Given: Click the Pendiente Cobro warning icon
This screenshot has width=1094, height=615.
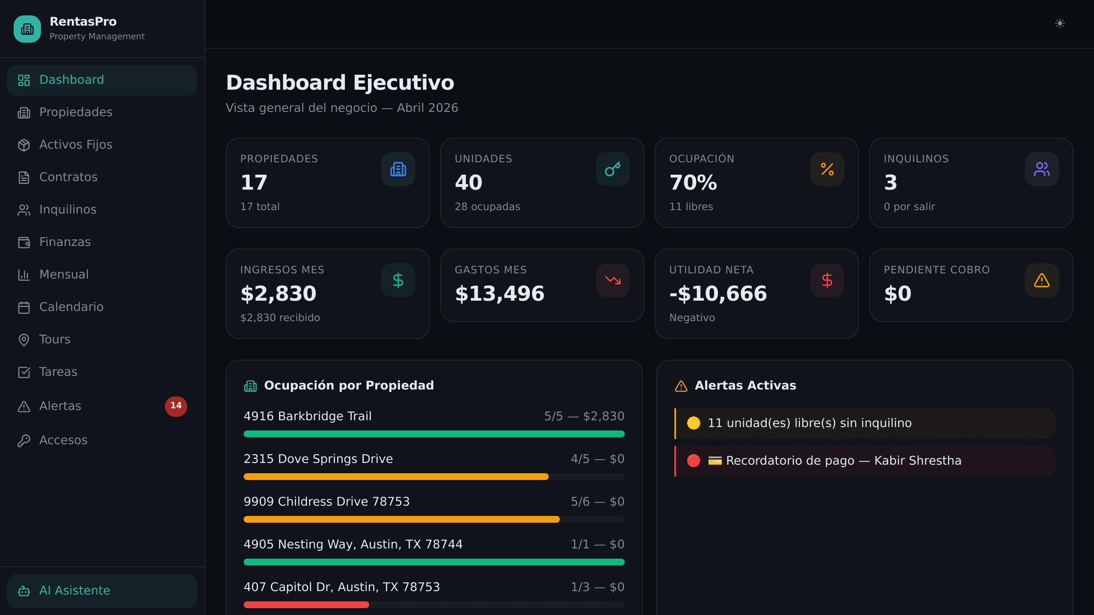Looking at the screenshot, I should click(1042, 280).
